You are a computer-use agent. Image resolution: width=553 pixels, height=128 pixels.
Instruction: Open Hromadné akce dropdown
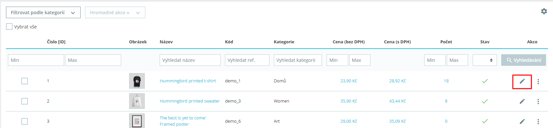coord(115,13)
